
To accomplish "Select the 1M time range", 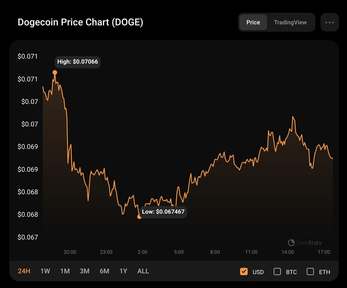I will click(65, 271).
